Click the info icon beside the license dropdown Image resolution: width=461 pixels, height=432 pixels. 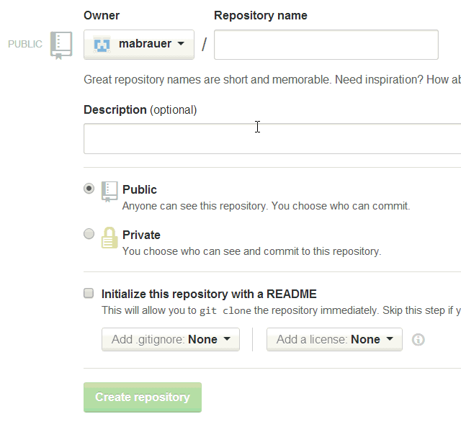[x=418, y=340]
